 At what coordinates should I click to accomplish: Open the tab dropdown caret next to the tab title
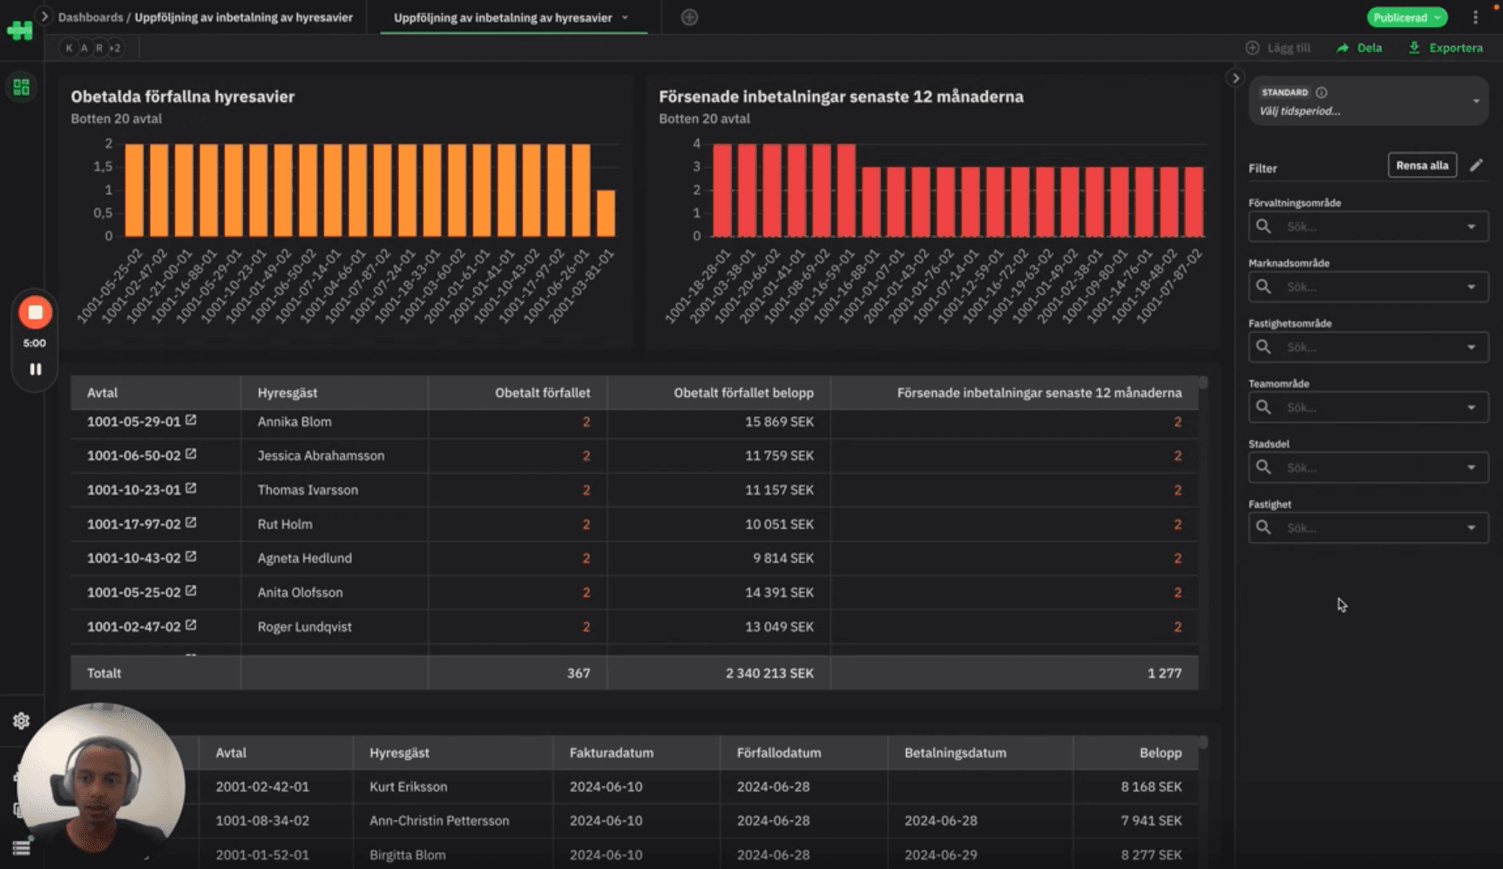[x=625, y=17]
